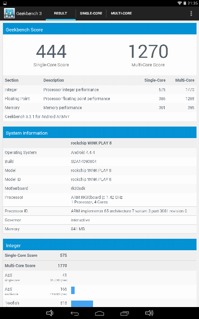Tap the Processor ID value text
The width and height of the screenshot is (199, 319).
129,211
